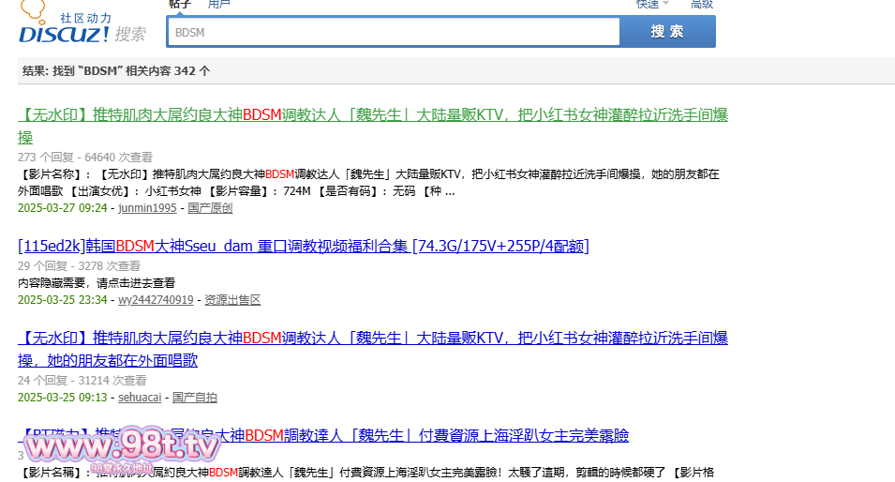The image size is (895, 482).
Task: Open the 高级 advanced search link
Action: pyautogui.click(x=702, y=4)
